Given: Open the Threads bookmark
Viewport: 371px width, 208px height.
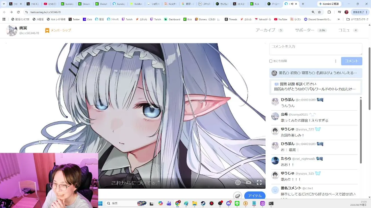Looking at the screenshot, I should 231,19.
